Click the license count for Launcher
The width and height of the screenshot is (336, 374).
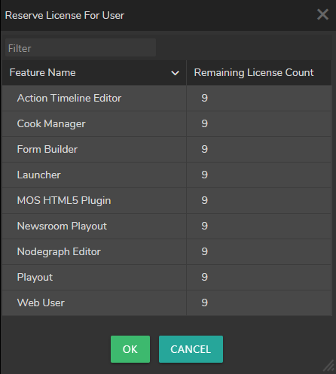[204, 175]
